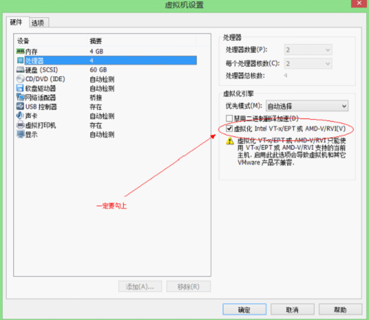Viewport: 369px width, 320px height.
Task: Click the 4 GB memory summary value
Action: coord(96,51)
